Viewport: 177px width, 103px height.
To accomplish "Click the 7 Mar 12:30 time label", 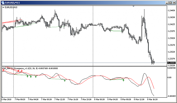I will (x=59, y=99).
